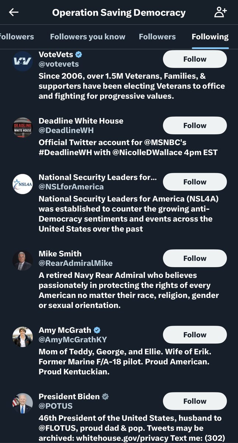The image size is (238, 443).
Task: Switch to the Followers tab
Action: (157, 37)
